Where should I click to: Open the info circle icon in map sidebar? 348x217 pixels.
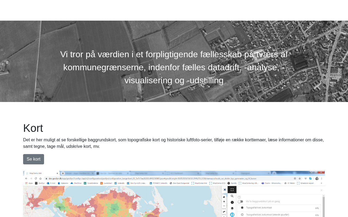click(232, 202)
